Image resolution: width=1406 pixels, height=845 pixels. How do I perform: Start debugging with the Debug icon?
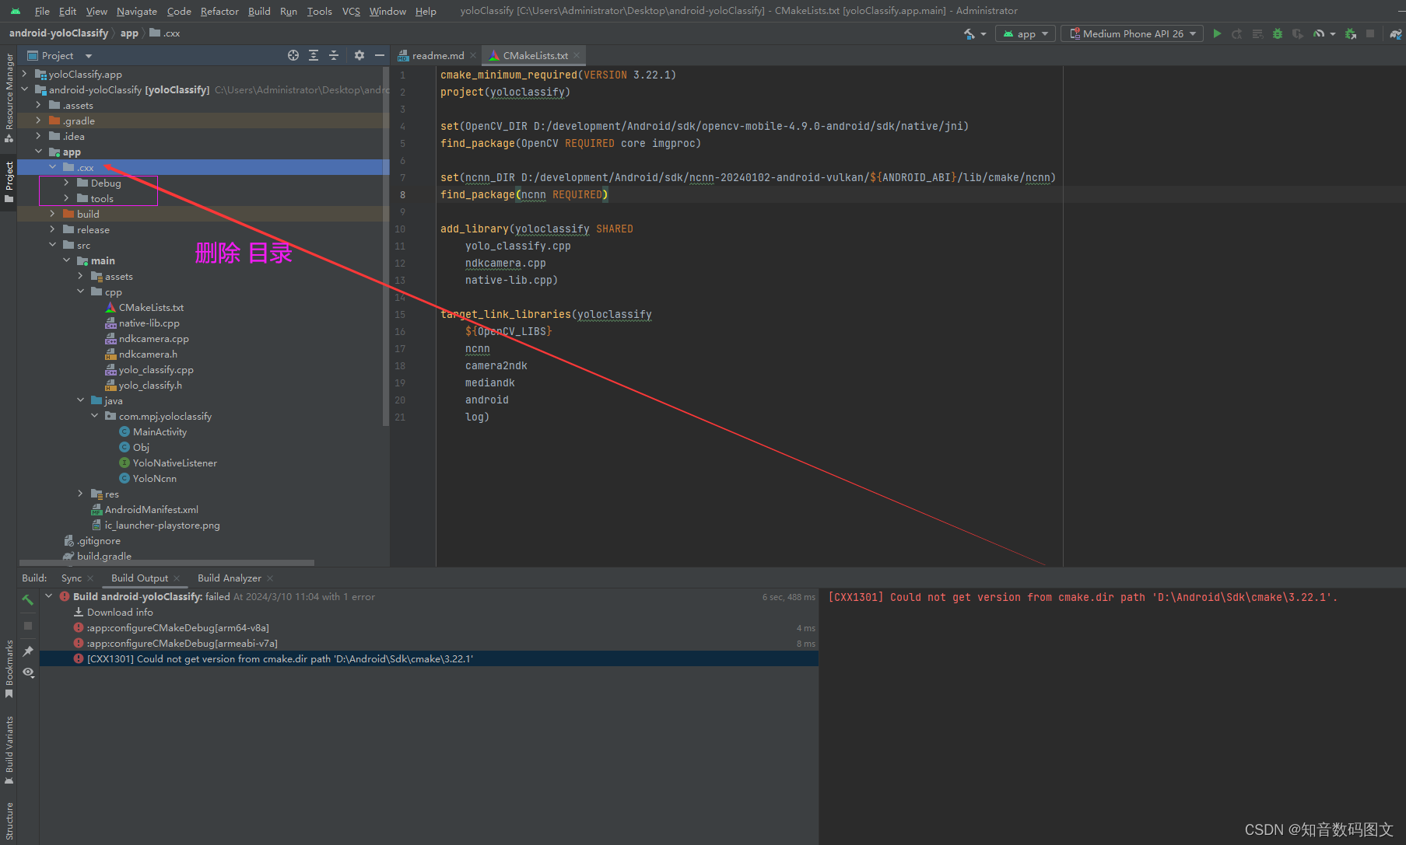coord(1277,33)
